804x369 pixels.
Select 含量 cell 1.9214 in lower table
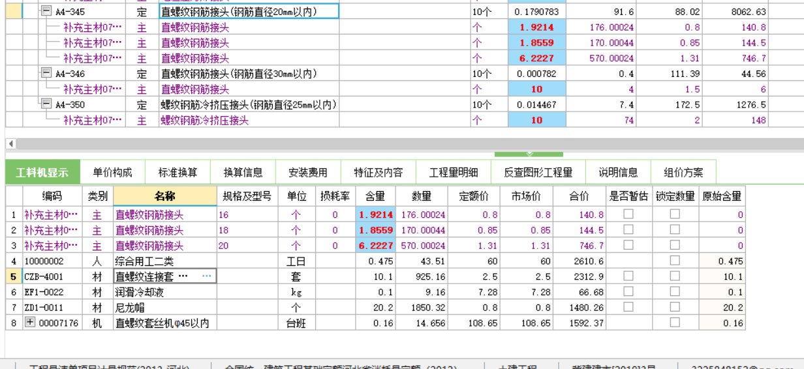tap(375, 214)
